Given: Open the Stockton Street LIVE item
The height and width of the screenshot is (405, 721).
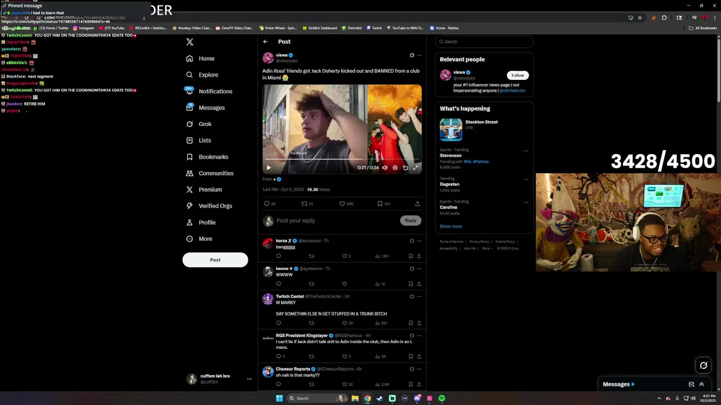Looking at the screenshot, I should click(484, 130).
